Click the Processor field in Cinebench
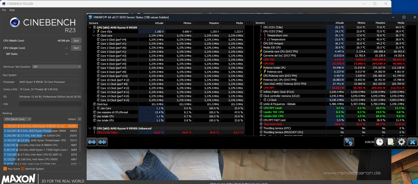The height and width of the screenshot is (184, 418). coord(50,82)
